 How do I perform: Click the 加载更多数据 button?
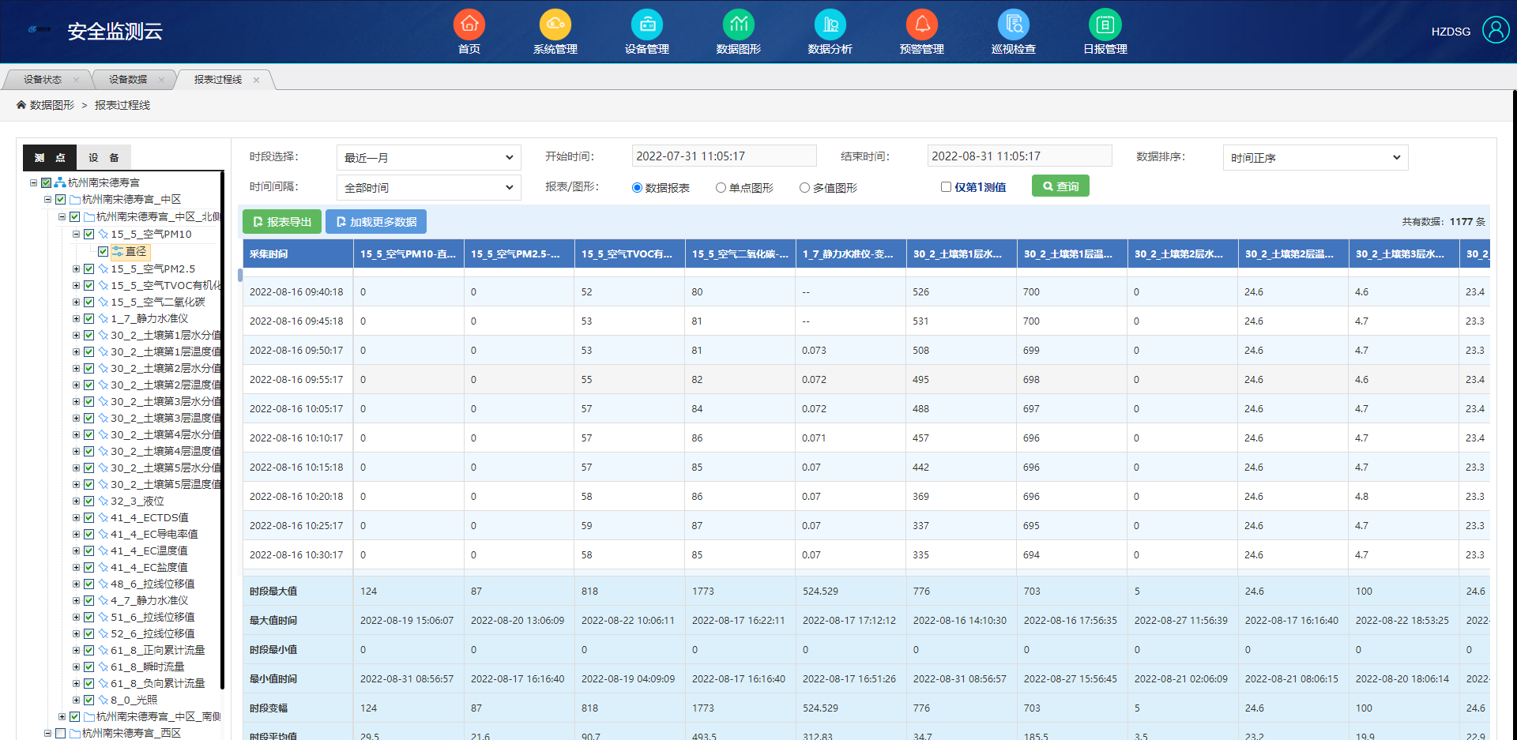pyautogui.click(x=376, y=222)
